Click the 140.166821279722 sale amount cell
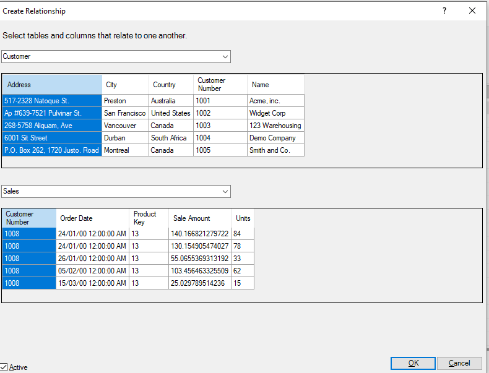Screen dimensions: 489x373 (x=199, y=234)
